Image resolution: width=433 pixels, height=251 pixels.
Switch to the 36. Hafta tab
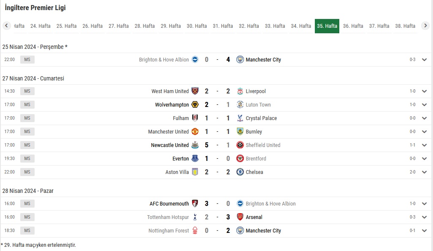(353, 26)
